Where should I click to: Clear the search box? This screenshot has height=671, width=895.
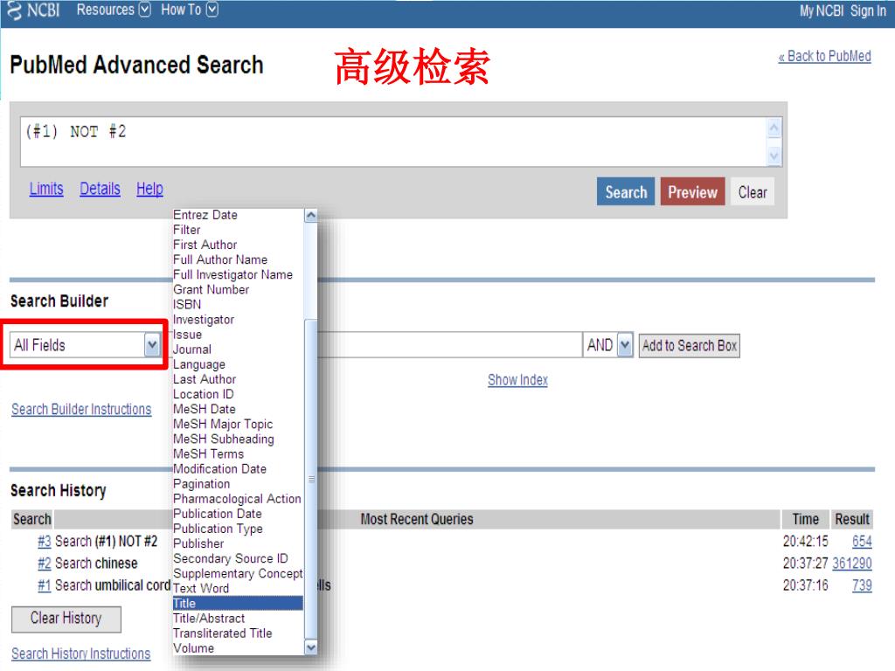753,191
